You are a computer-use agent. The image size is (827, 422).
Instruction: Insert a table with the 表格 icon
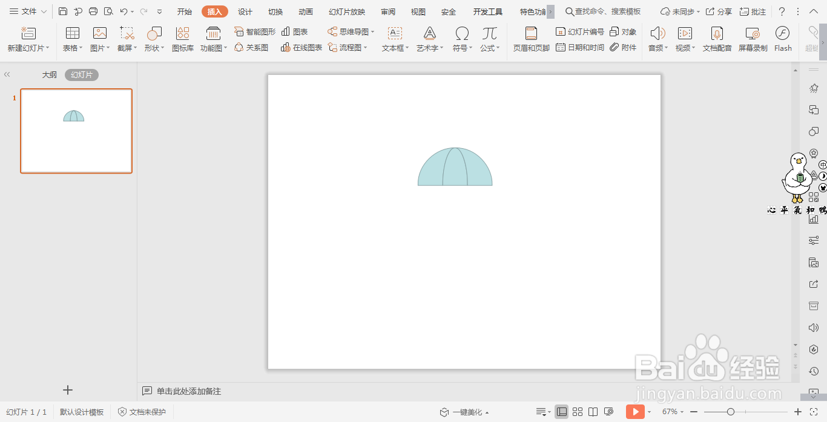click(73, 33)
